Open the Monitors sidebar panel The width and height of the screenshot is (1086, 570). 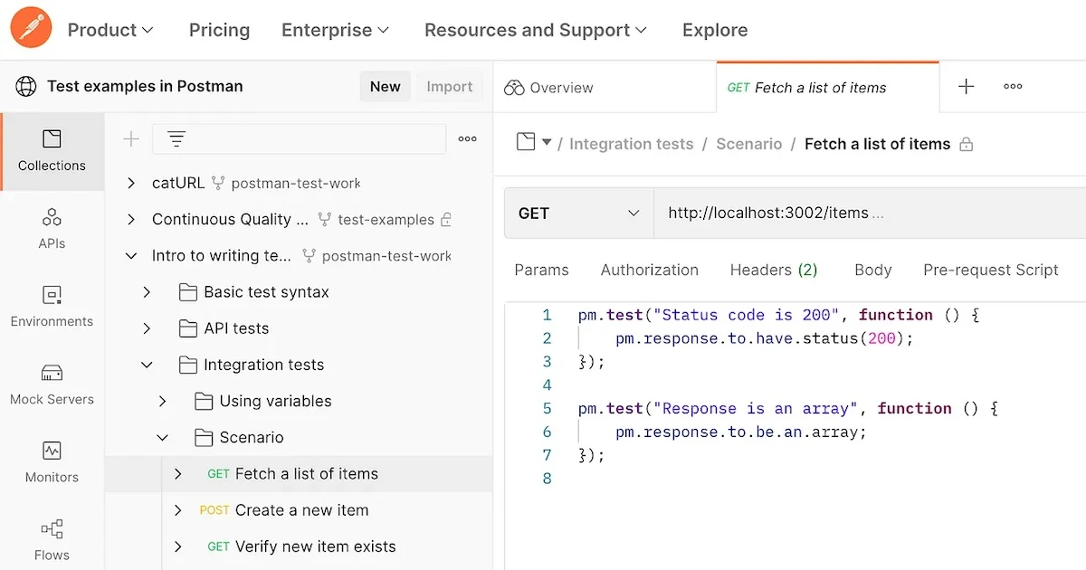(x=52, y=461)
